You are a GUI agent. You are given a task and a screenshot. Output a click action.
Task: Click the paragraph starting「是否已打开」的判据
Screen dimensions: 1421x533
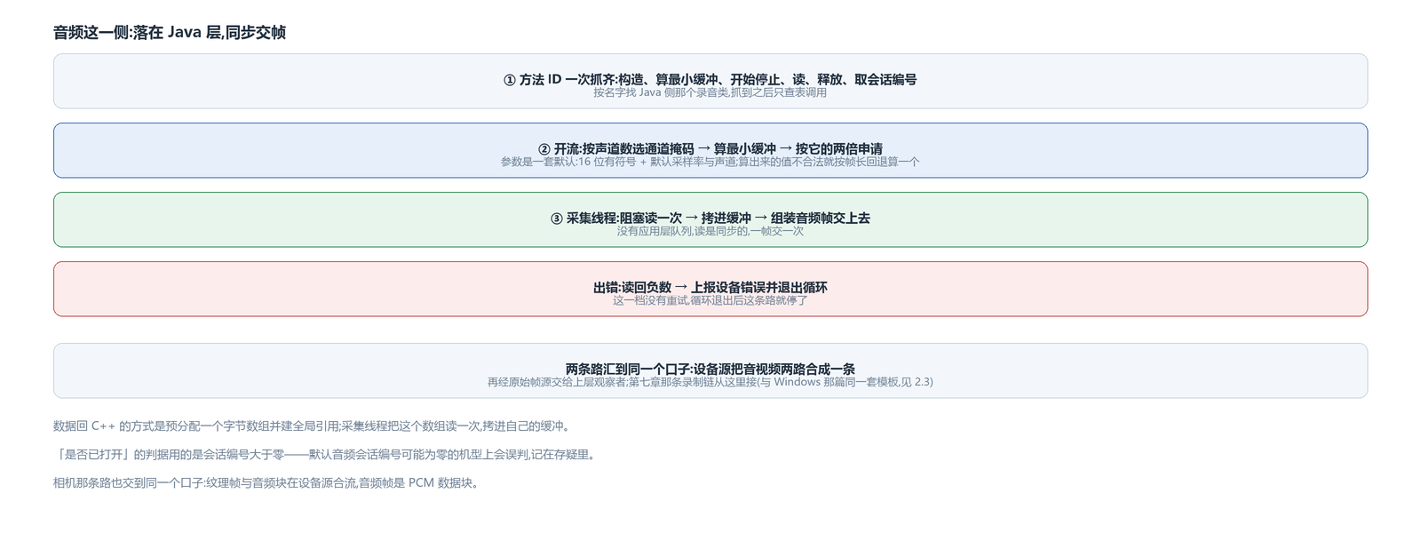324,455
